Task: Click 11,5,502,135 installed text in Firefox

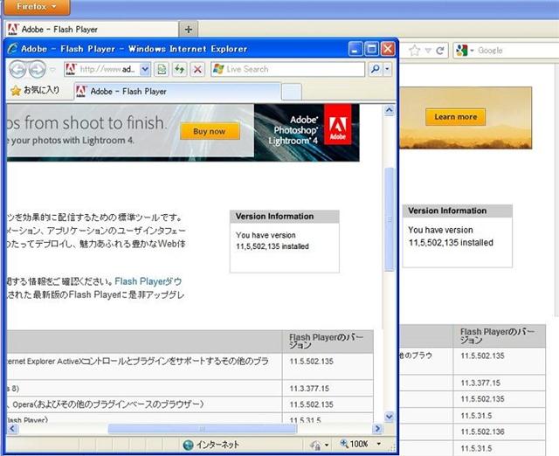Action: coord(451,243)
